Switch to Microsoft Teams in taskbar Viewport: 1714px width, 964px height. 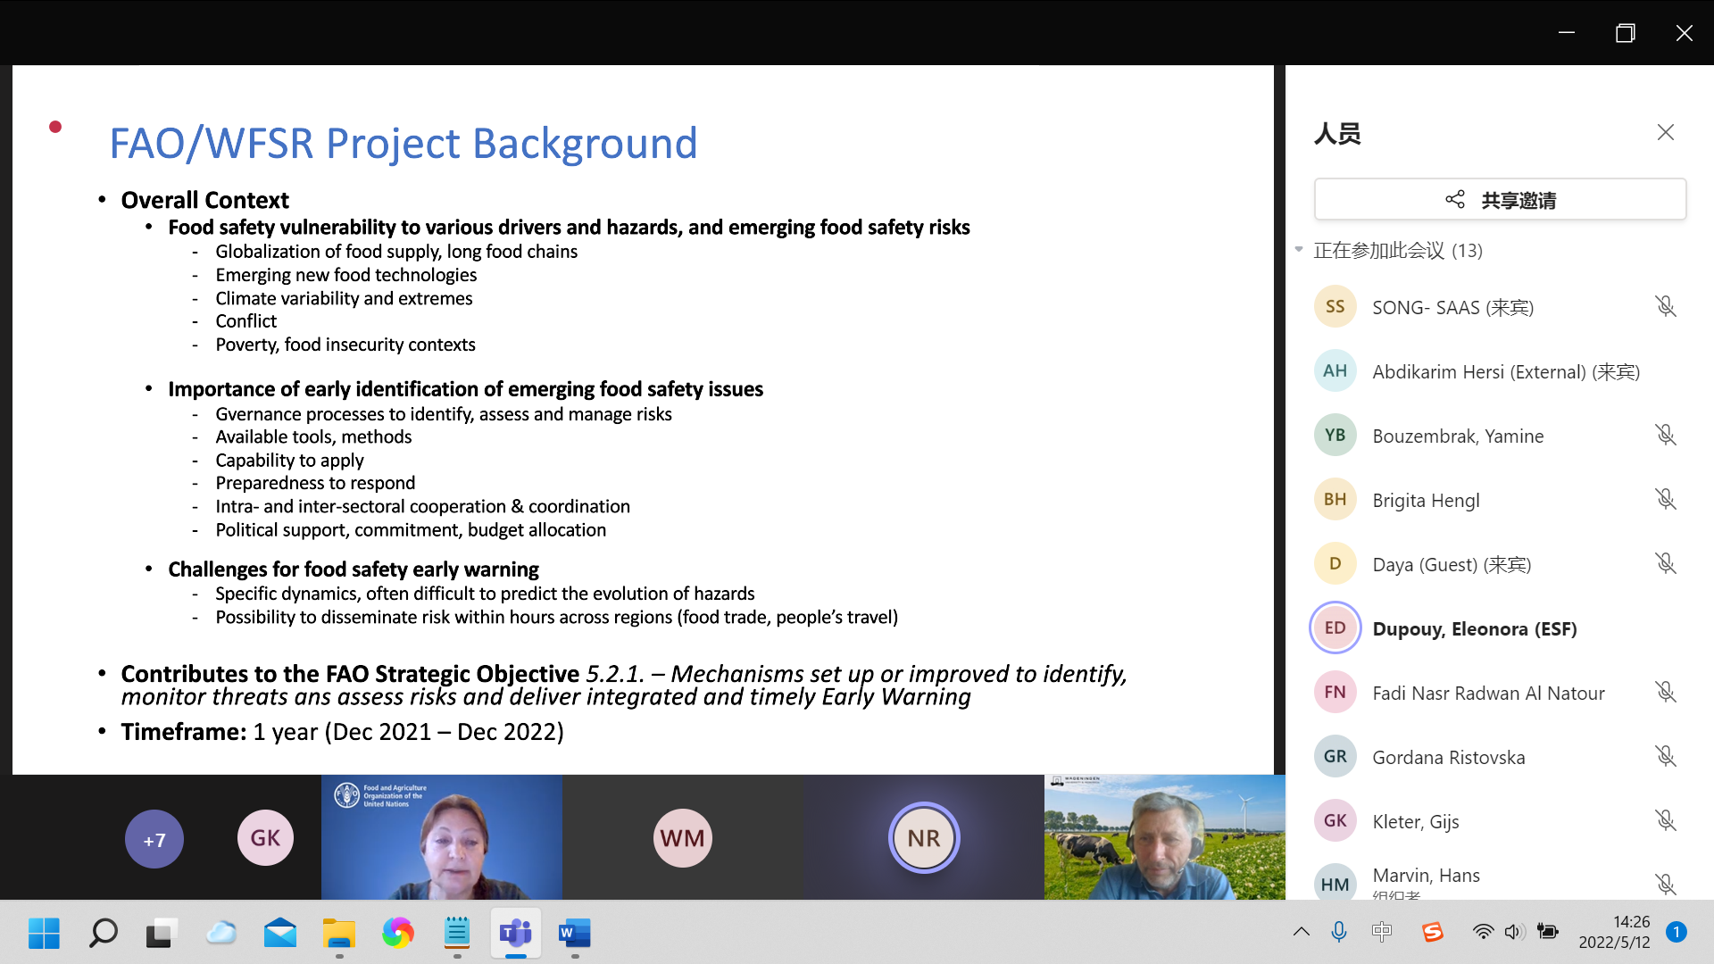516,933
